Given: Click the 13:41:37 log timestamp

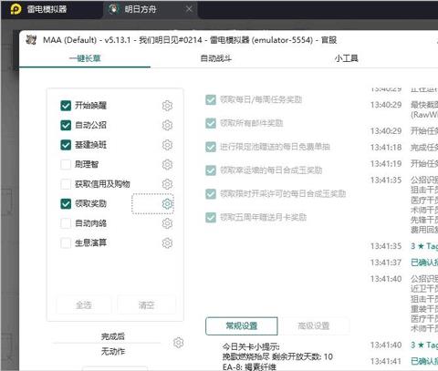Looking at the screenshot, I should [x=386, y=263].
